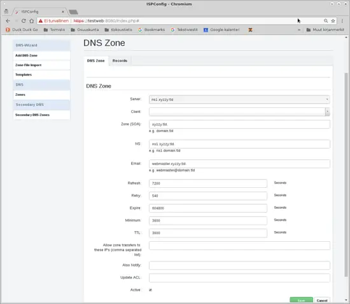Expand the Toimisto bookmarks folder
The image size is (350, 304).
tap(54, 30)
